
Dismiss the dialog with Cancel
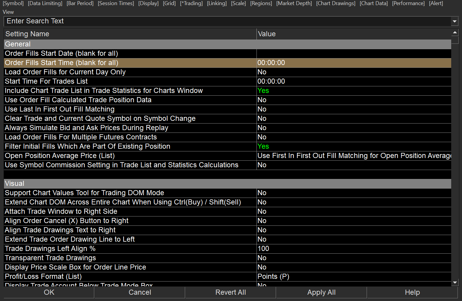[x=140, y=292]
